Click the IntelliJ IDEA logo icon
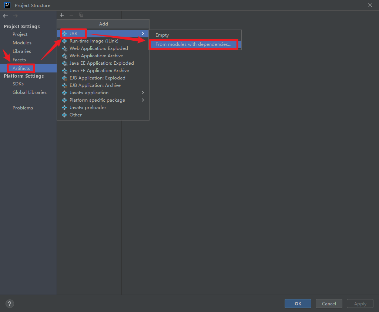Viewport: 379px width, 312px height. (x=7, y=5)
